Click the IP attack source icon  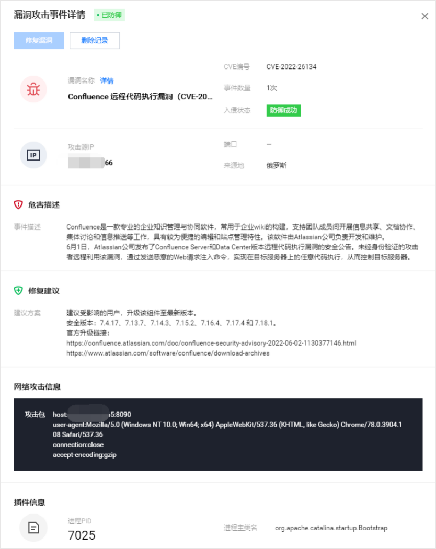click(x=33, y=155)
